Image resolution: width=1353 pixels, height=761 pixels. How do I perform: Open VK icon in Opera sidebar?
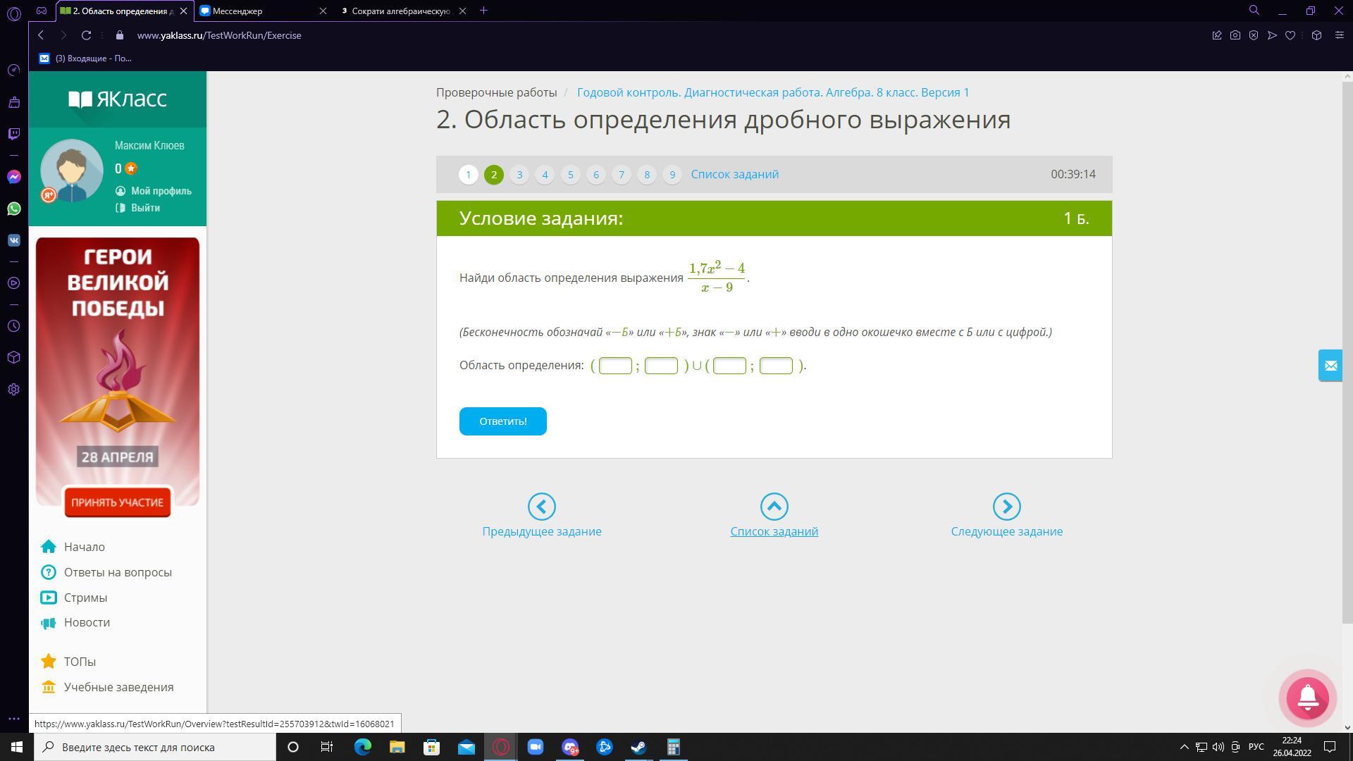[13, 240]
